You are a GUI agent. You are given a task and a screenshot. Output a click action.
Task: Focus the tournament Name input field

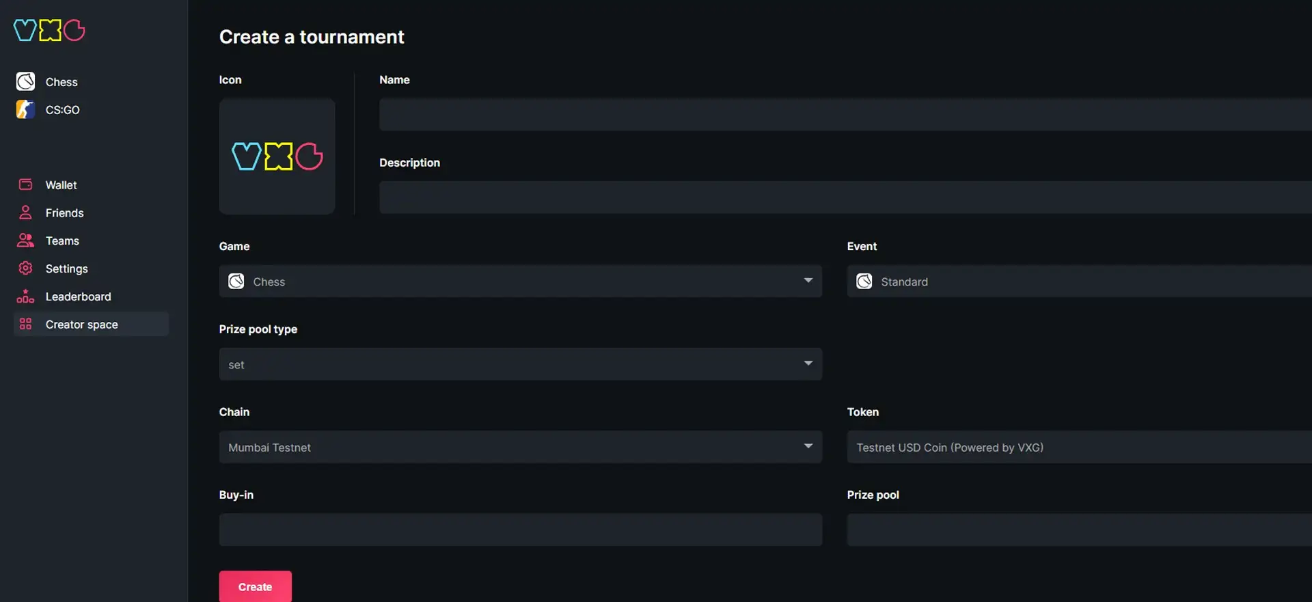click(x=845, y=115)
